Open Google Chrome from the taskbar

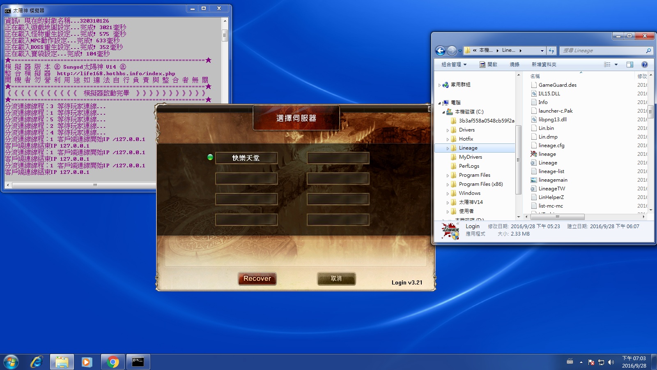(113, 362)
